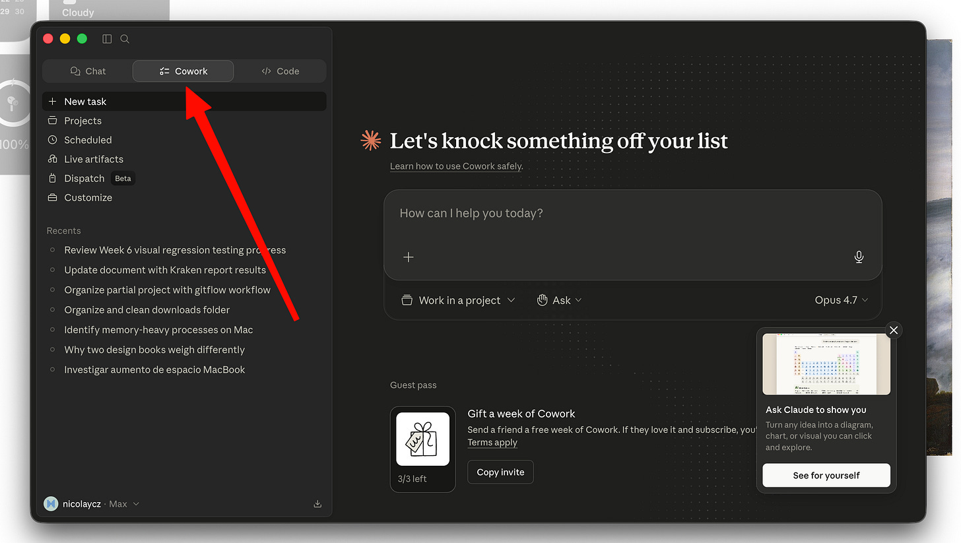Click the Beta badge next to Dispatch

(x=123, y=178)
